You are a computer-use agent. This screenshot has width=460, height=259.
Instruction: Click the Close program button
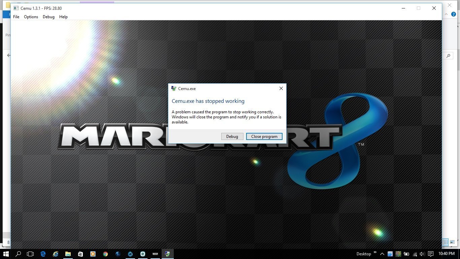point(264,137)
